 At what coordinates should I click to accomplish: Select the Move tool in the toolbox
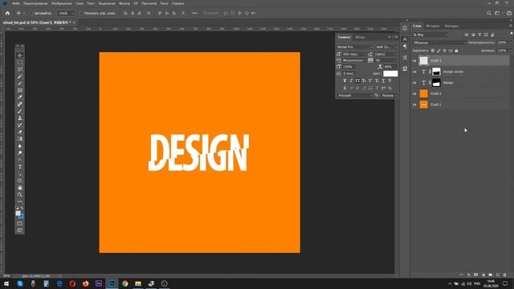pos(19,55)
